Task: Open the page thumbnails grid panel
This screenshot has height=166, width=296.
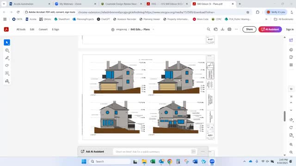Action: (291, 65)
